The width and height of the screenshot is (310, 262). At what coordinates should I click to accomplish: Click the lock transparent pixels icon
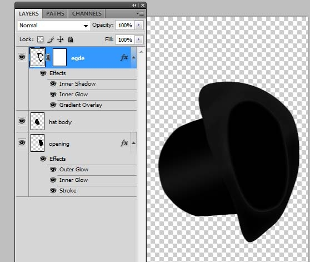(41, 39)
